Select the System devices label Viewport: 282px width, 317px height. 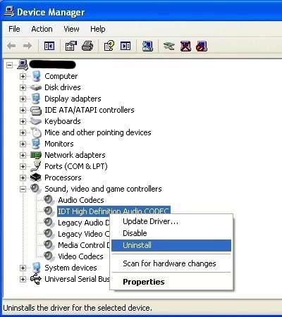coord(70,268)
